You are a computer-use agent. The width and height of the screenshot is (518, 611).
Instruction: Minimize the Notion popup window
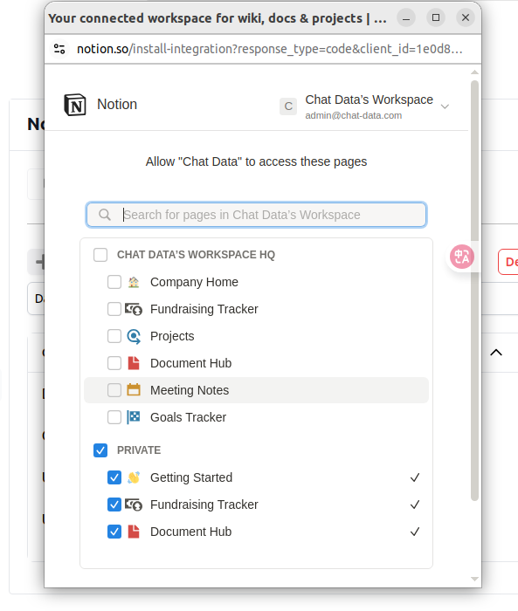[406, 18]
